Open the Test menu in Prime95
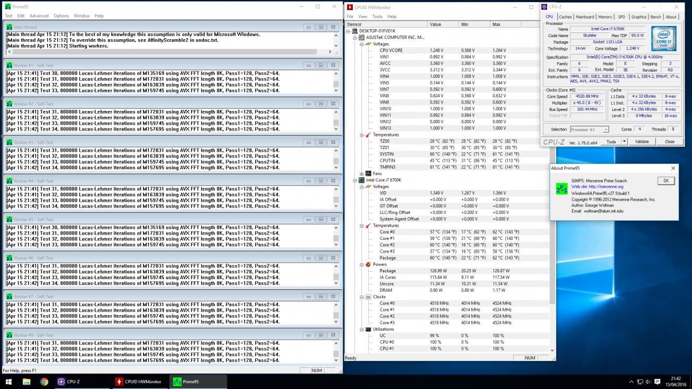Viewport: 692px width, 389px height. coord(8,16)
